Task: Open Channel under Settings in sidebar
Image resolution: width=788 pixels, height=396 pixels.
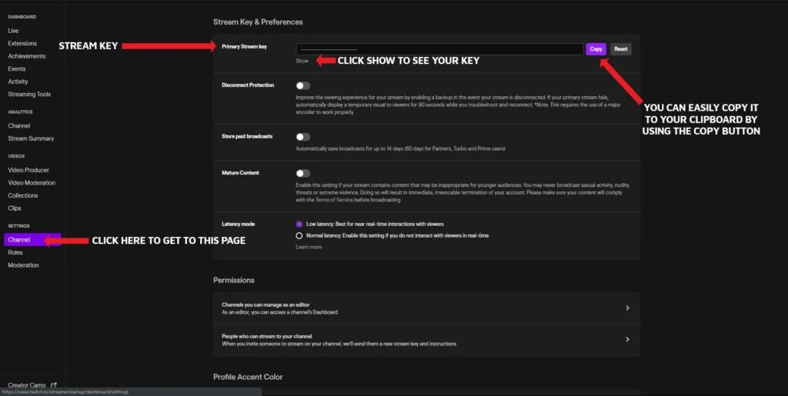Action: coord(19,240)
